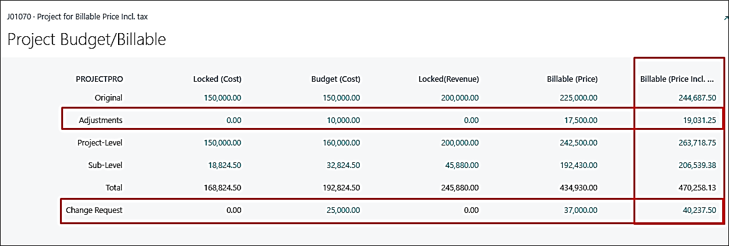Open Original Budget (Cost) value 150,000.00

click(x=341, y=98)
